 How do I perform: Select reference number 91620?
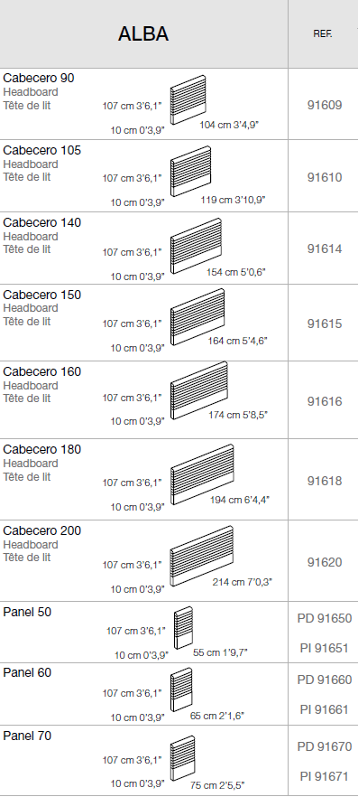pyautogui.click(x=325, y=562)
